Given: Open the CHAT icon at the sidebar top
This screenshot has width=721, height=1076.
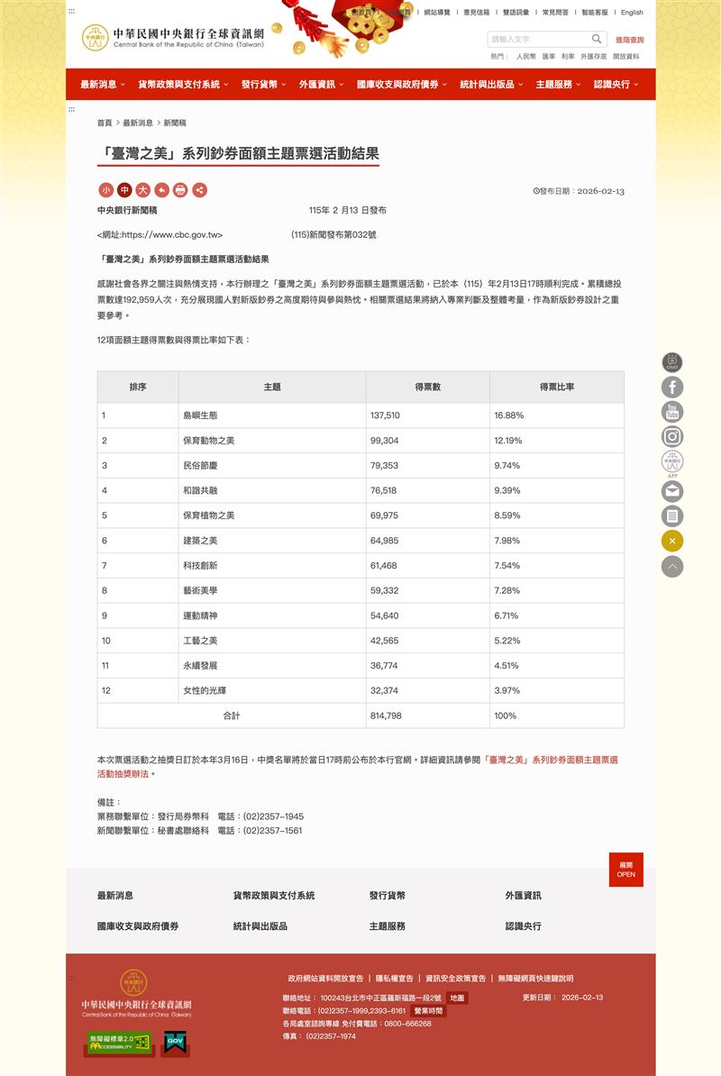Looking at the screenshot, I should [672, 360].
